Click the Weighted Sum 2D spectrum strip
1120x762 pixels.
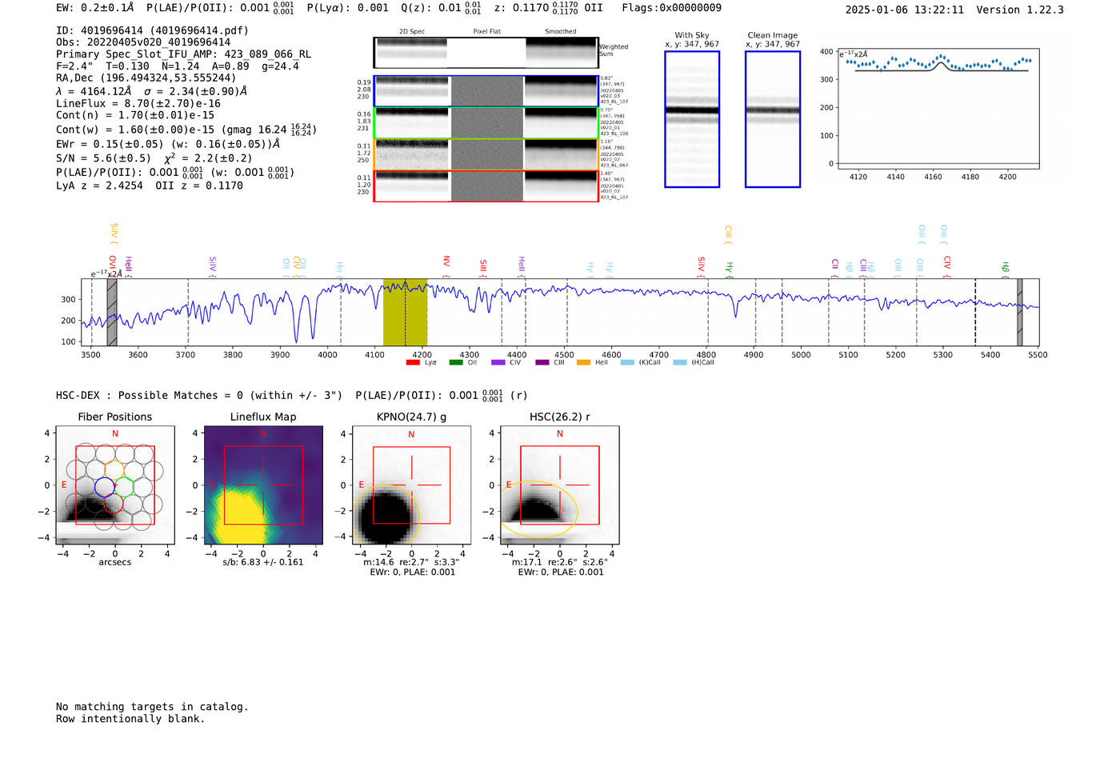click(486, 53)
